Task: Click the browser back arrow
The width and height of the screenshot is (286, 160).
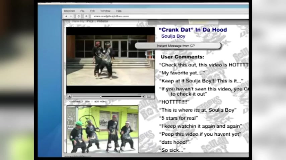Action: [x=66, y=16]
